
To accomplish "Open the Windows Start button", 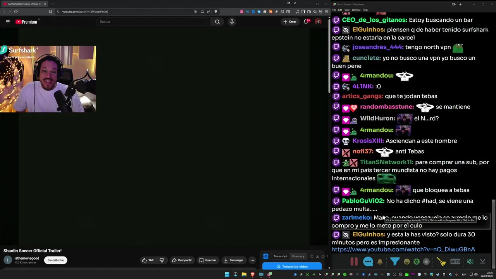I will [x=227, y=274].
